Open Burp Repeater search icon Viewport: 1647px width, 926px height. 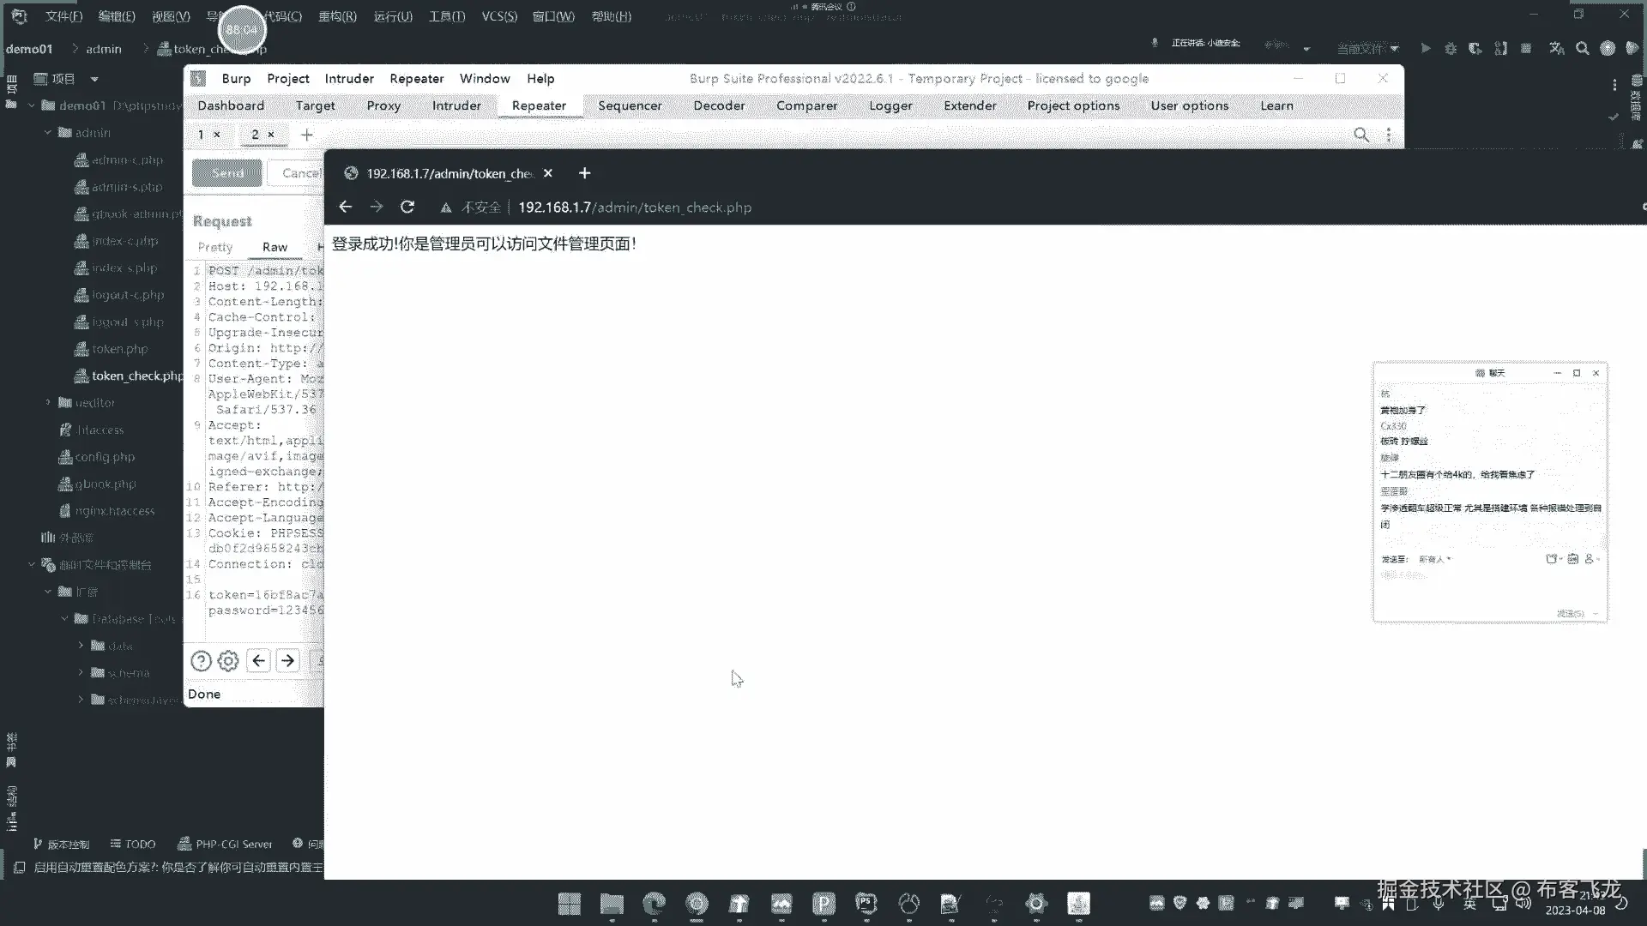pyautogui.click(x=1361, y=135)
